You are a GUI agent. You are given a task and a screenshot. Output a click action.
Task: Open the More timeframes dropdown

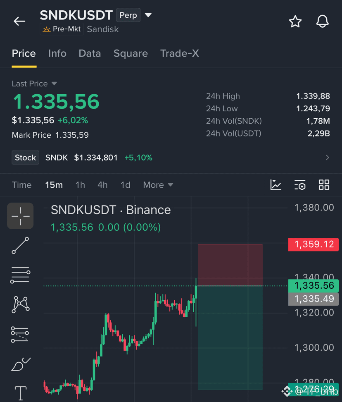point(158,185)
